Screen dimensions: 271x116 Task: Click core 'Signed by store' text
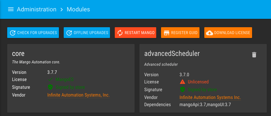pos(70,87)
